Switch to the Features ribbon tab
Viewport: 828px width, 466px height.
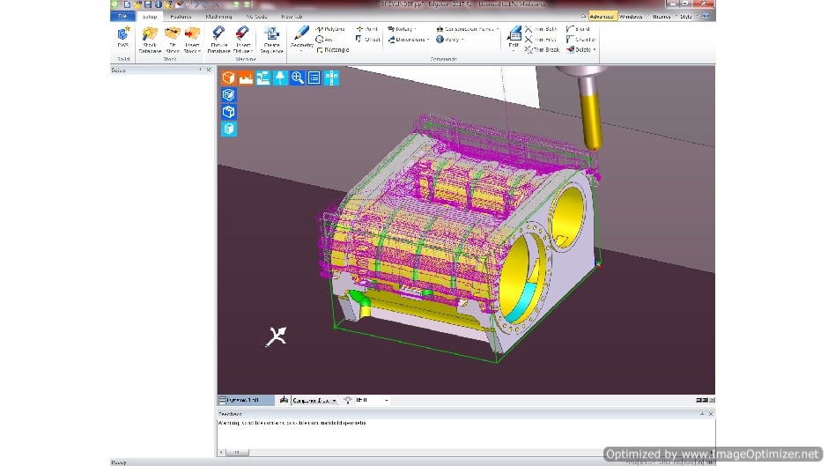[181, 17]
